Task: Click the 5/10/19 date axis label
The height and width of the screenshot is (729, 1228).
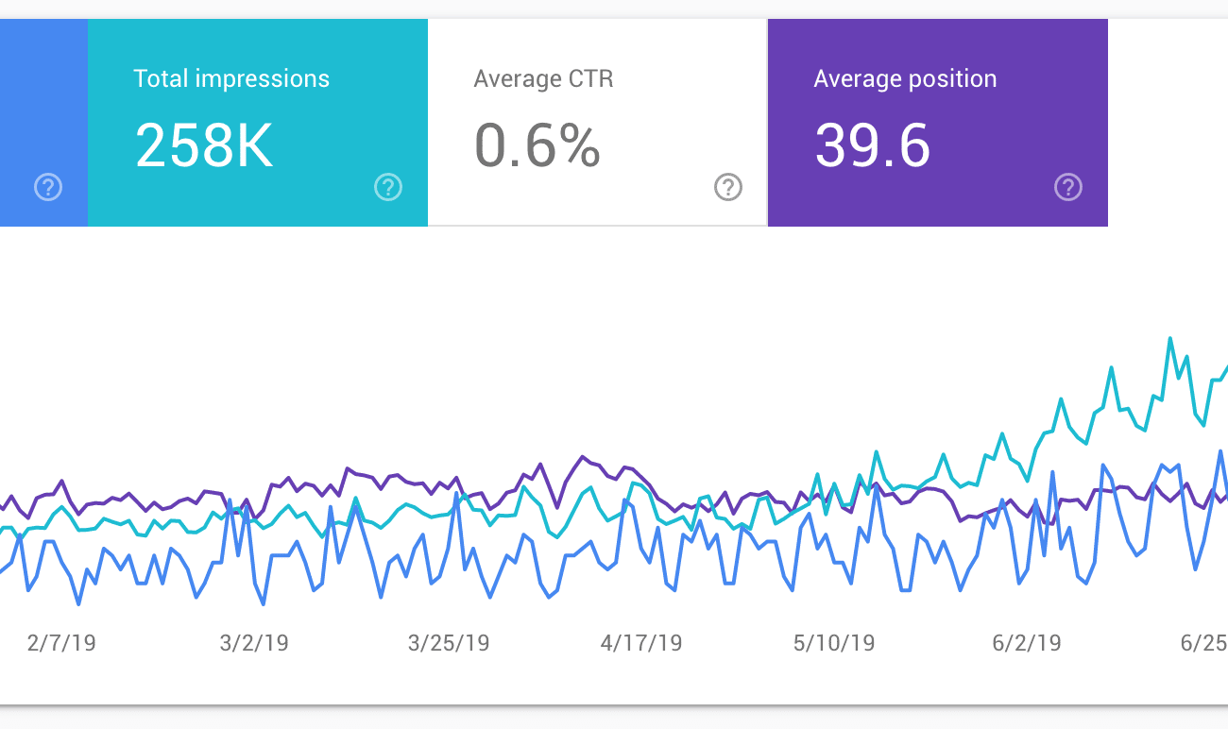Action: (x=834, y=643)
